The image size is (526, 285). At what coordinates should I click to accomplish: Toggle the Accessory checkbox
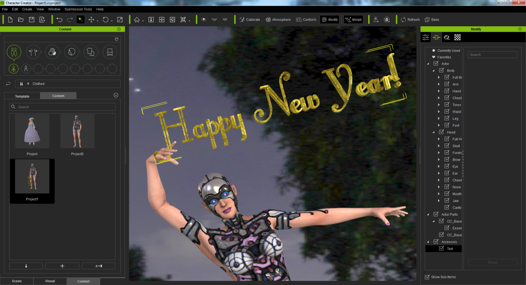pos(436,242)
